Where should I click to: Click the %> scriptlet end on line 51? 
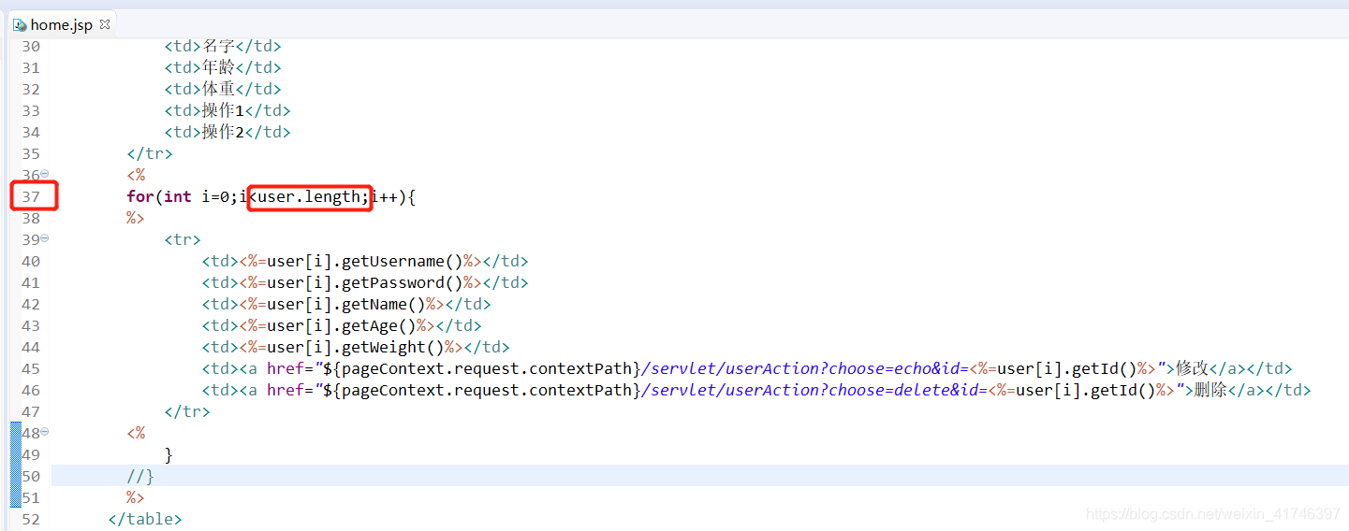[x=136, y=497]
